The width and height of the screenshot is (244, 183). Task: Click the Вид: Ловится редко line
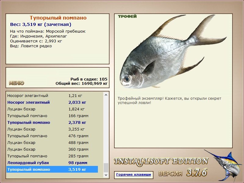click(x=31, y=46)
